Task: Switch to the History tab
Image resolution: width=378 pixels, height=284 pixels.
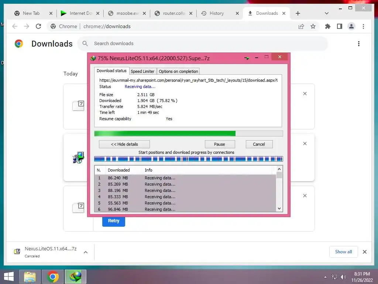Action: click(217, 13)
